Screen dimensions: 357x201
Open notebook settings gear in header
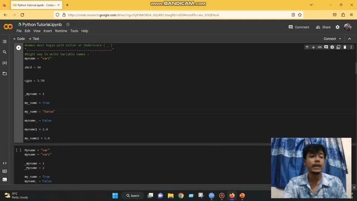pyautogui.click(x=337, y=27)
